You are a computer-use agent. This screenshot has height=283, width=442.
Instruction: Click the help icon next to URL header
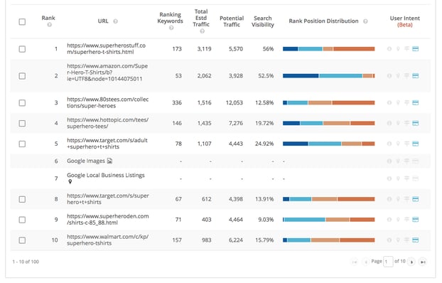pos(115,21)
